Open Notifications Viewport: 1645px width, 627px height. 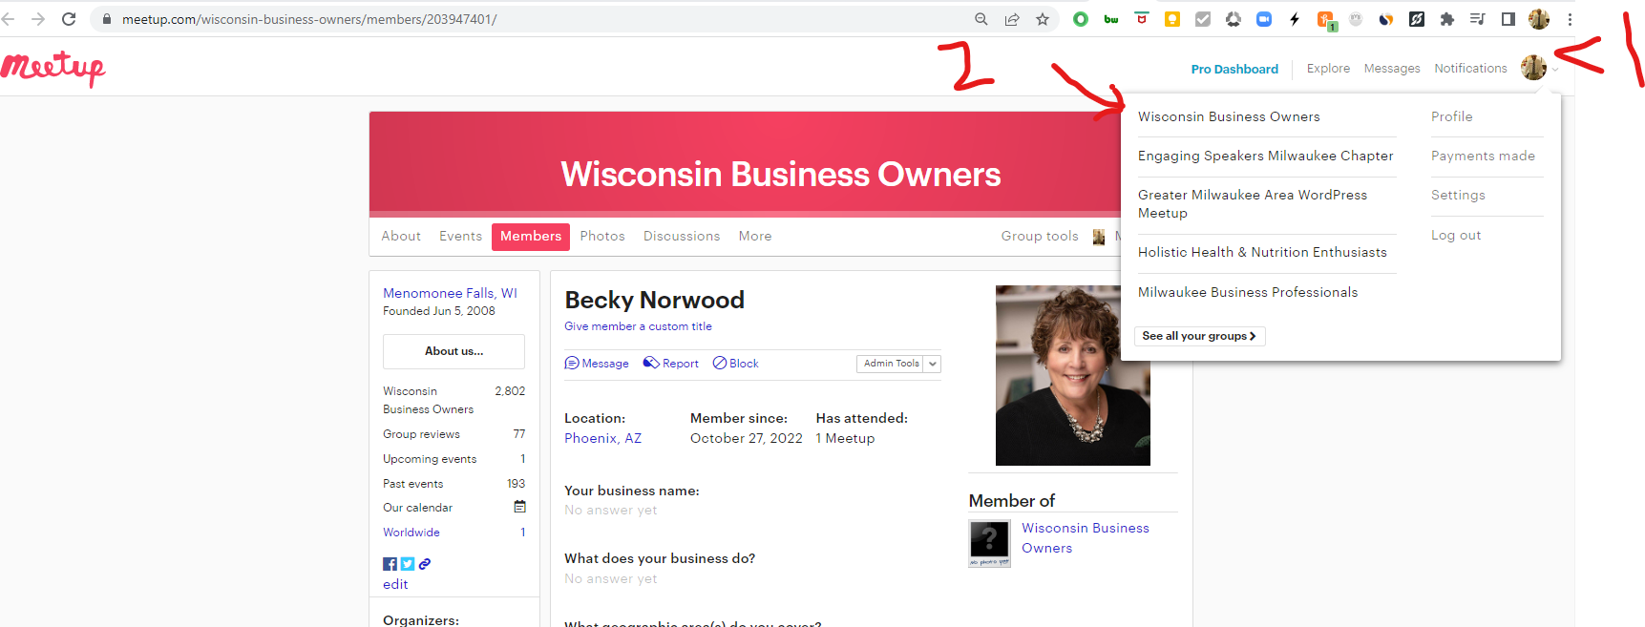pyautogui.click(x=1470, y=69)
